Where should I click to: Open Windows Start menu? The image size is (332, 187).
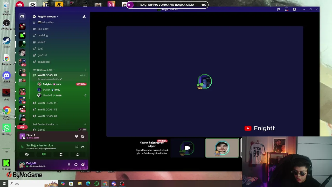coord(4,184)
